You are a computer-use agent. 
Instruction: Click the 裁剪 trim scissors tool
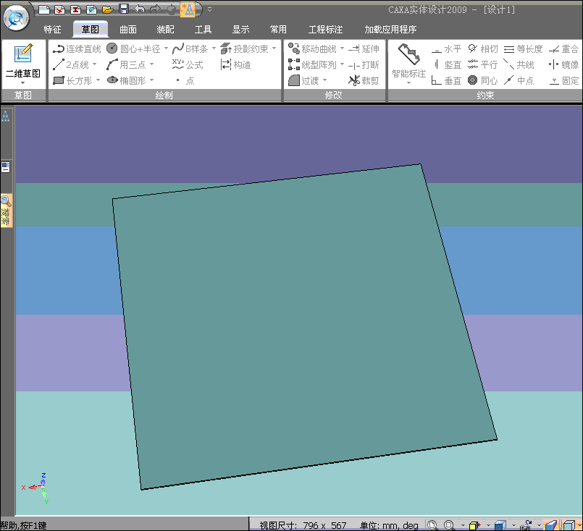pyautogui.click(x=364, y=80)
